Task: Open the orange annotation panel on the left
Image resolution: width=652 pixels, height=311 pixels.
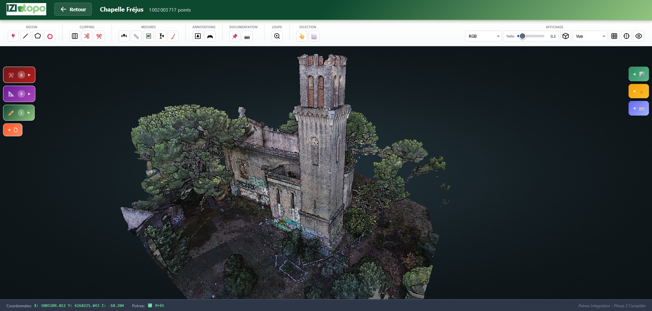Action: pyautogui.click(x=13, y=129)
